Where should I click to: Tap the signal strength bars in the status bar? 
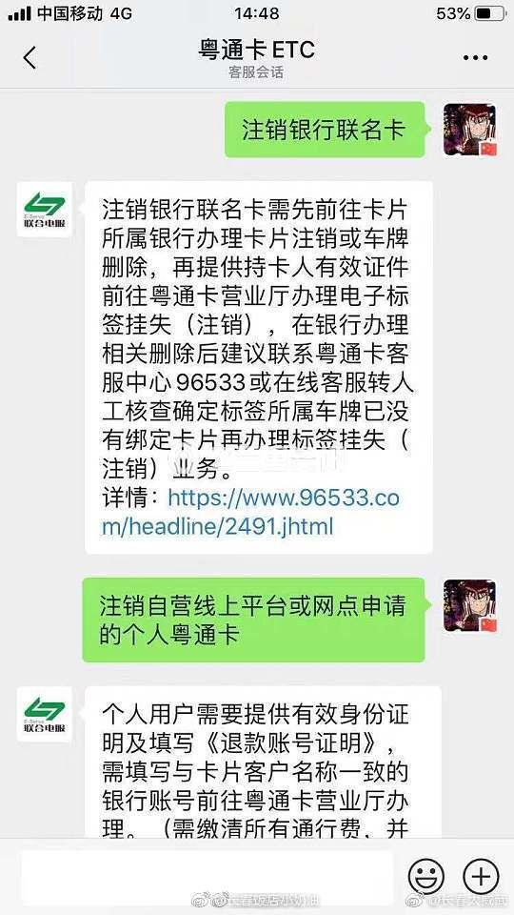(19, 14)
